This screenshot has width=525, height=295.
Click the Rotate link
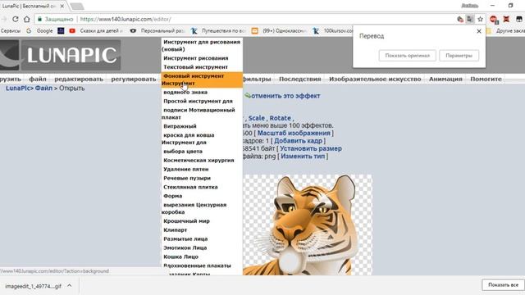coord(281,118)
